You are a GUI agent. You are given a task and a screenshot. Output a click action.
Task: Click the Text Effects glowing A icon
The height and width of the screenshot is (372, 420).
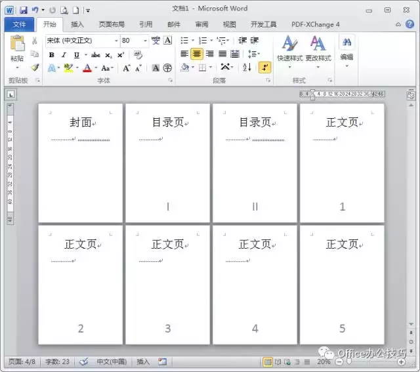(52, 68)
